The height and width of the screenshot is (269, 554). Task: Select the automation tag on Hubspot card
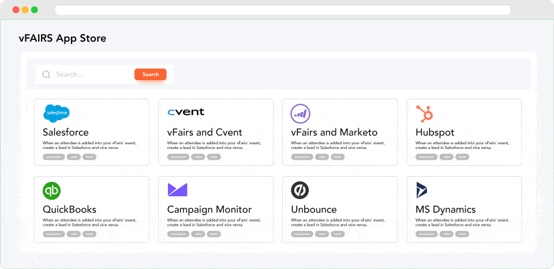427,157
